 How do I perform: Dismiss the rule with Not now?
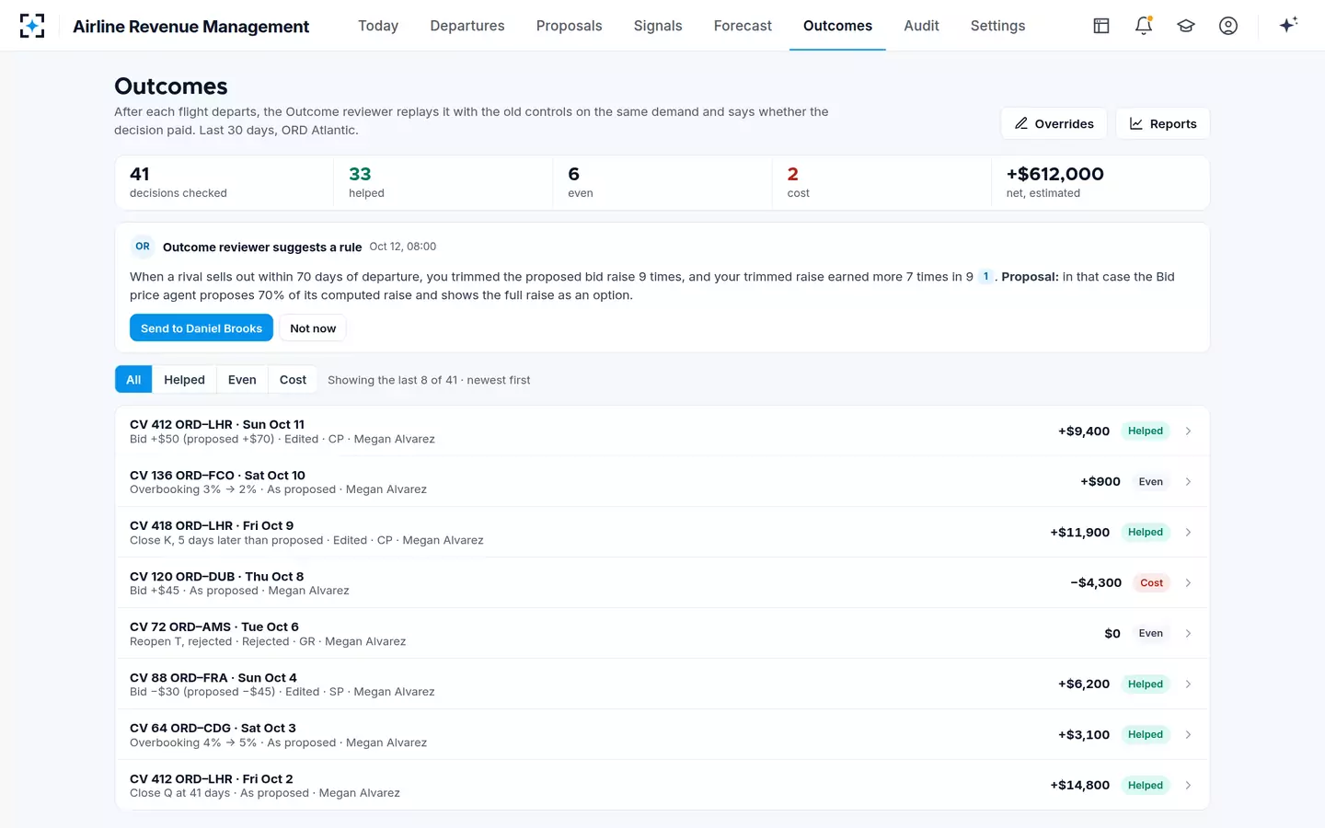(x=313, y=328)
